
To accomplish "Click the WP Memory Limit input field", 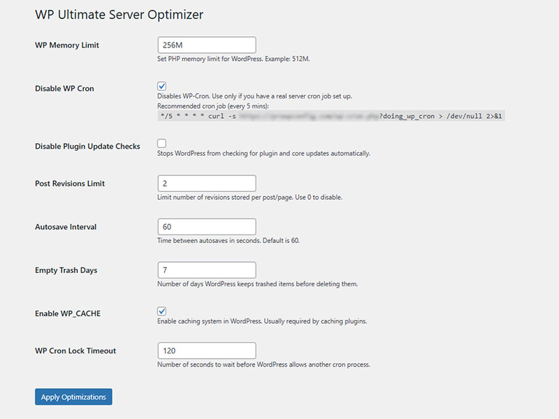I will point(207,45).
